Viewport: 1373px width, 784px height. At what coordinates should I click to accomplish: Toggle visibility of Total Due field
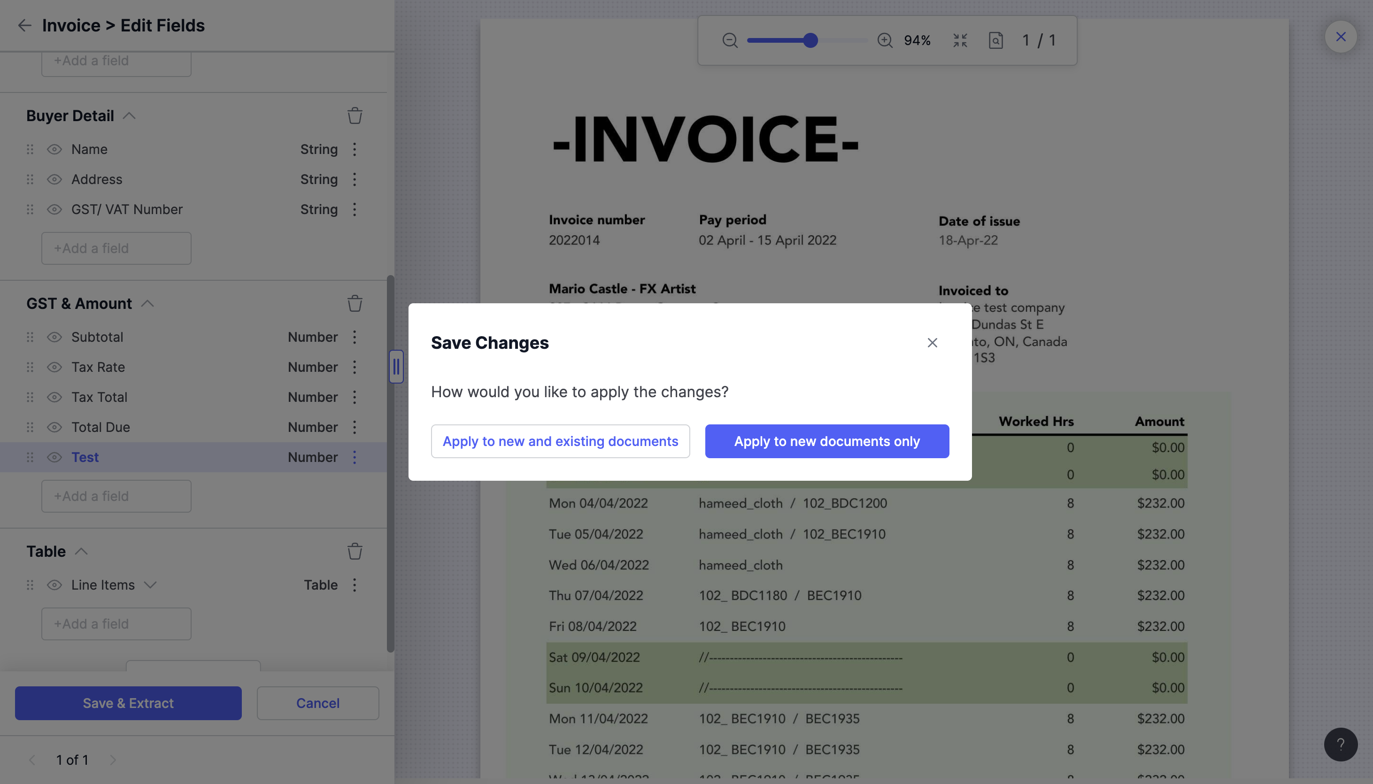click(x=54, y=428)
